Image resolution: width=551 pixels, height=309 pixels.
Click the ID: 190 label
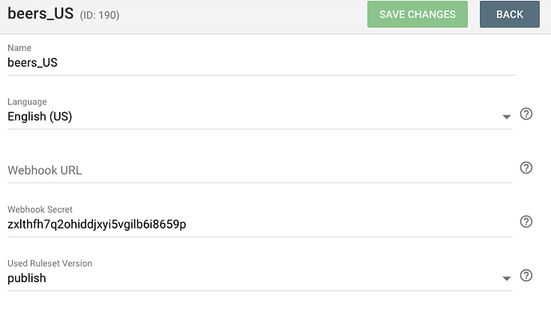(100, 15)
